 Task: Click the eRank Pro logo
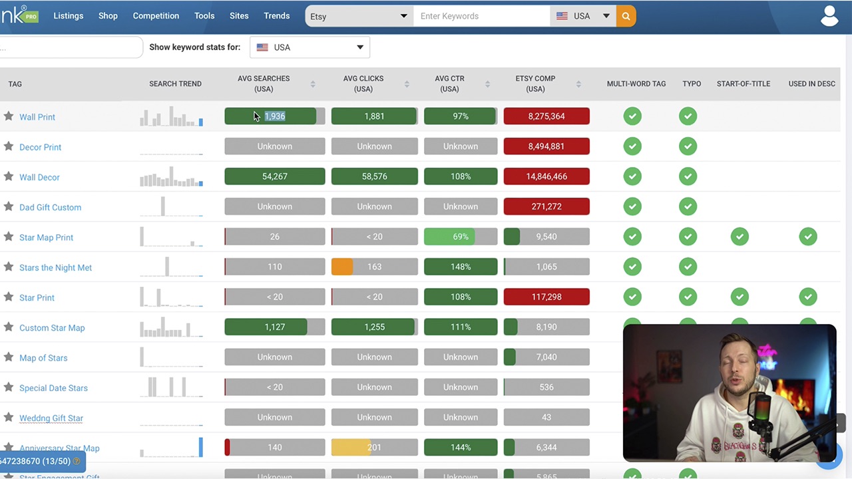[x=19, y=15]
